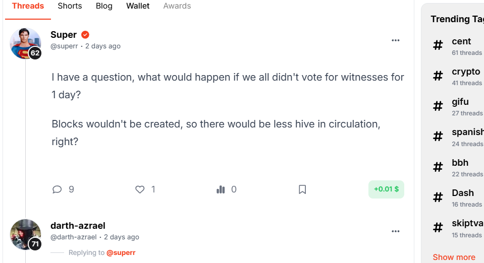The width and height of the screenshot is (484, 263).
Task: Open the reply comments icon on Super's thread
Action: coord(57,189)
